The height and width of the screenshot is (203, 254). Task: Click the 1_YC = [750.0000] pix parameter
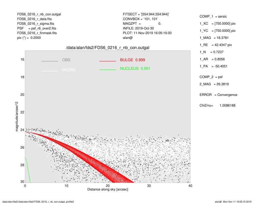pyautogui.click(x=218, y=31)
